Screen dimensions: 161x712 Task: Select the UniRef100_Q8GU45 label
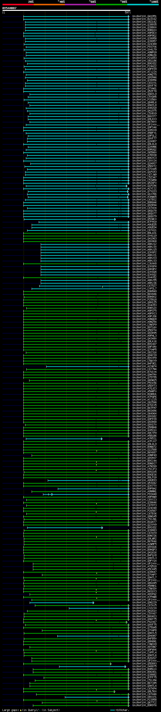(144, 583)
